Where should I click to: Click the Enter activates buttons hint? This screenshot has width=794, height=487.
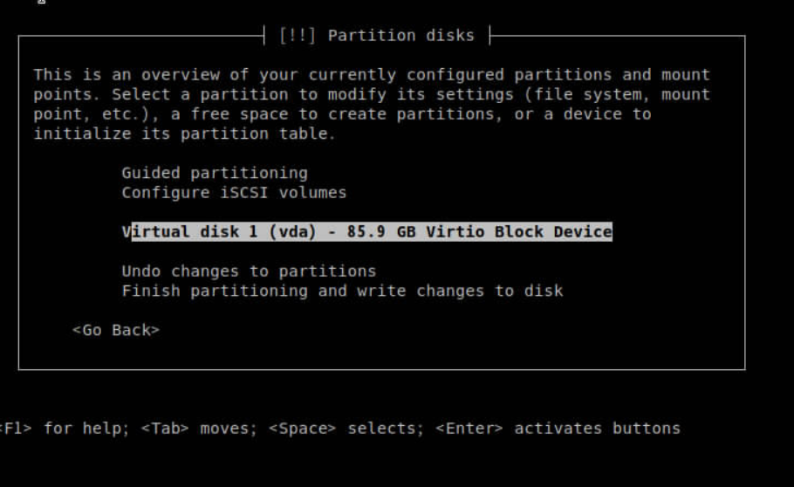[x=558, y=429]
